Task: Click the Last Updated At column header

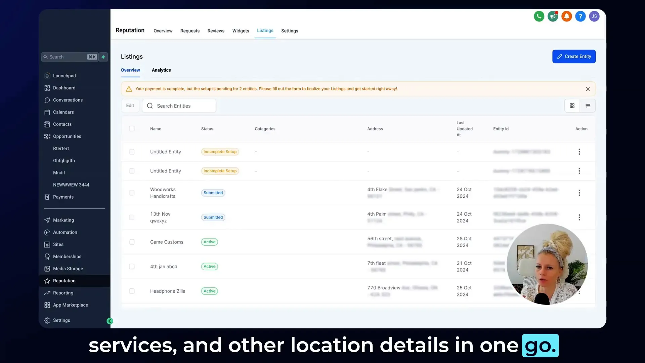Action: click(464, 129)
